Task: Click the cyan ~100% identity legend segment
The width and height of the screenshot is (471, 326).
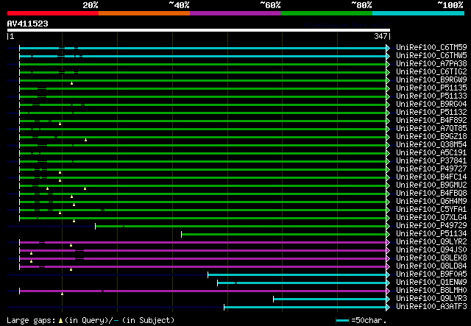Action: pos(417,13)
